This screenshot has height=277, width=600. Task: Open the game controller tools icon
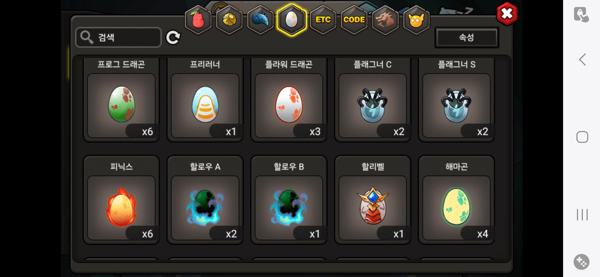tap(582, 262)
